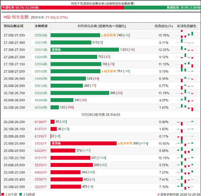Click the index range 25,500-25,599

(x=14, y=173)
